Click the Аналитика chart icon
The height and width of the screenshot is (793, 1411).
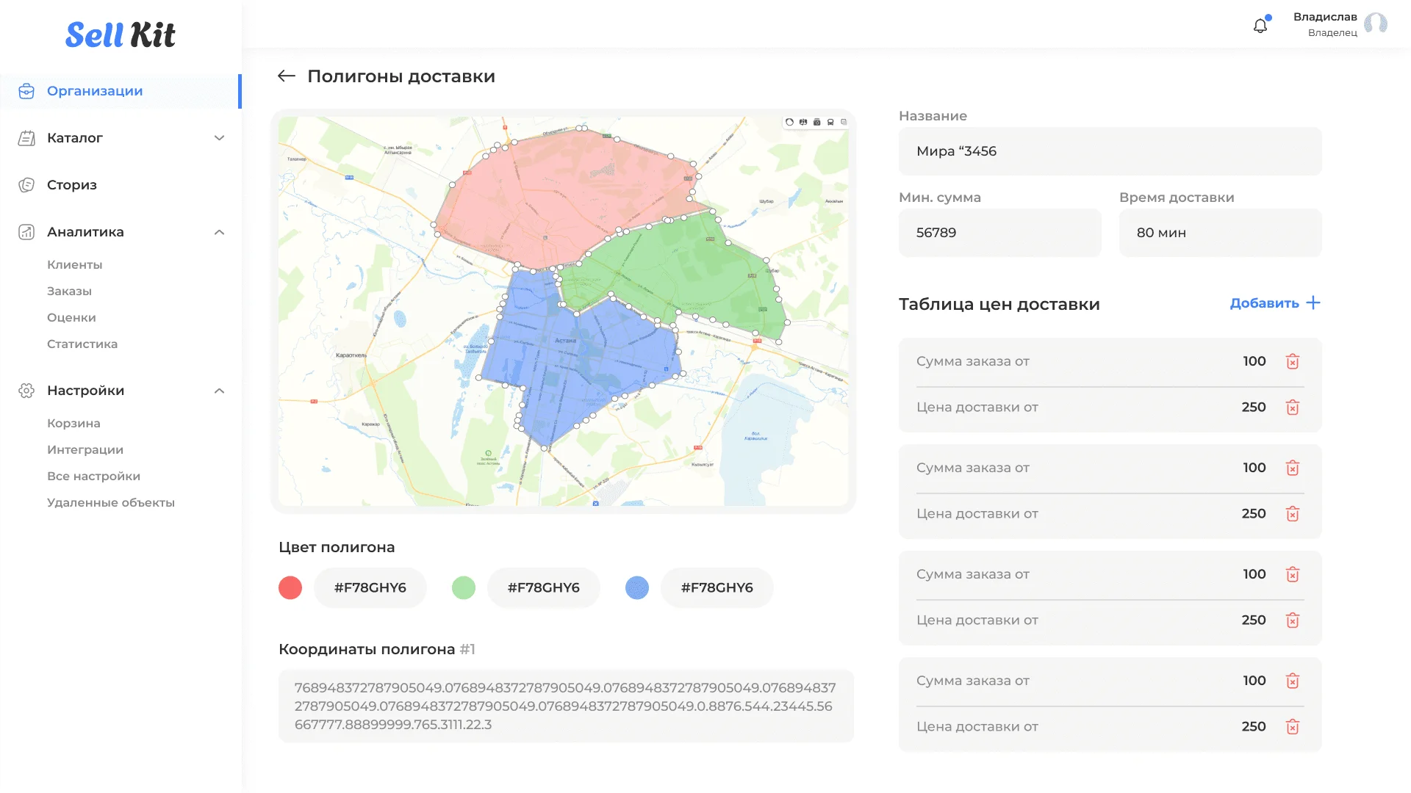26,232
